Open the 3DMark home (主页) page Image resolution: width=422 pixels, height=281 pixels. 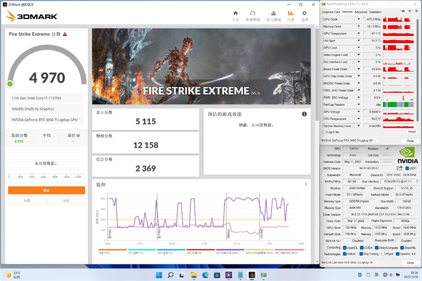coord(235,16)
